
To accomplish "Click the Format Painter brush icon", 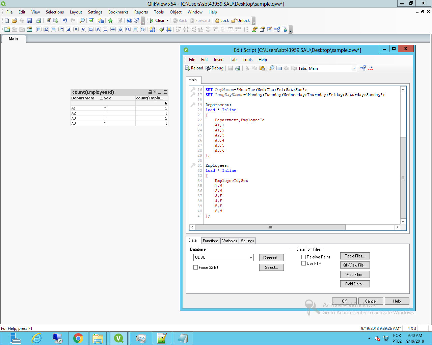I will point(162,29).
